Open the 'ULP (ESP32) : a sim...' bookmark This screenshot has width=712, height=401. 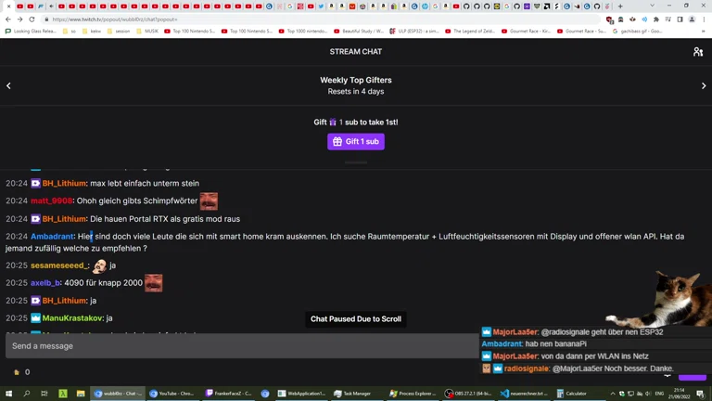(x=414, y=32)
